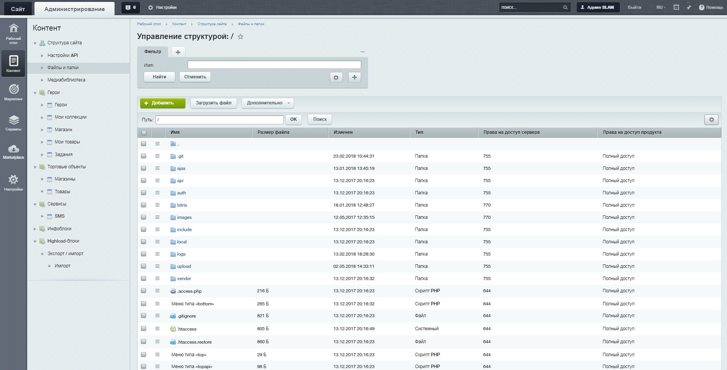Click the upload folder icon
The width and height of the screenshot is (727, 370).
(x=173, y=266)
